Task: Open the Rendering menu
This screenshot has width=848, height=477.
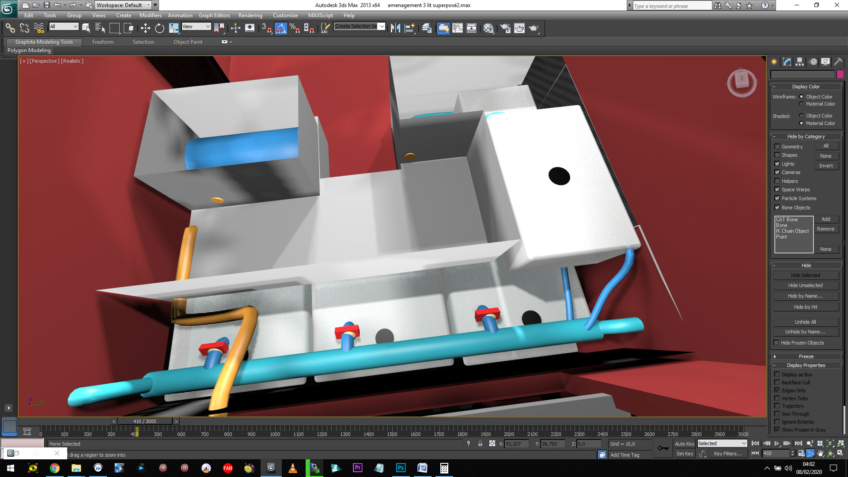Action: pos(250,15)
